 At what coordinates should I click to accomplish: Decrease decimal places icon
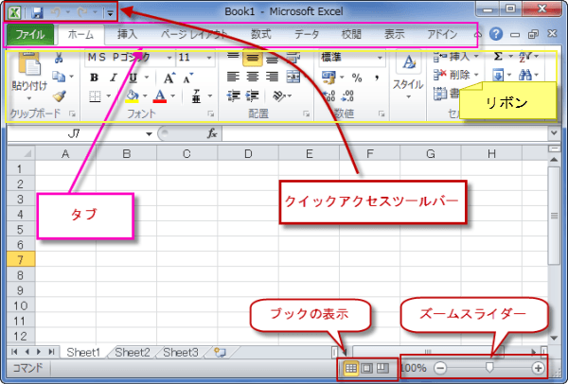[347, 96]
